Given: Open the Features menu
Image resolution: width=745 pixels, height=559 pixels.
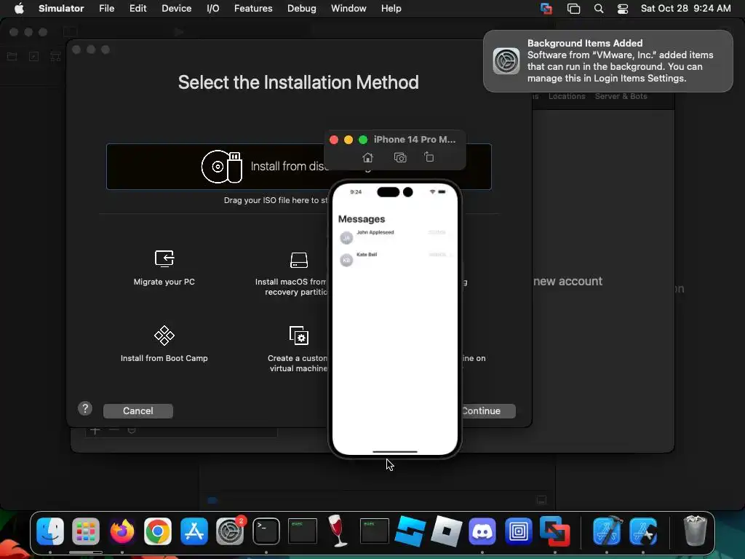Looking at the screenshot, I should (x=253, y=8).
